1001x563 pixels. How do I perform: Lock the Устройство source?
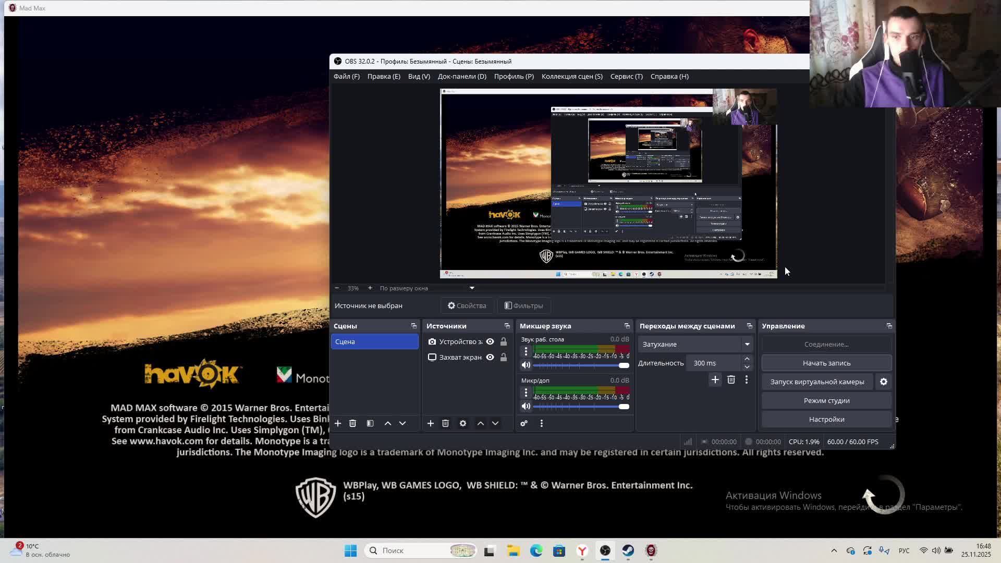(x=504, y=341)
